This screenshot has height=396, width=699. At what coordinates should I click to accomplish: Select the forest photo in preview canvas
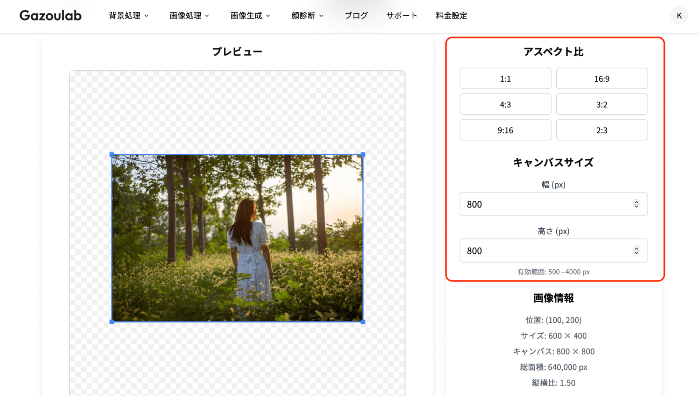click(x=237, y=238)
